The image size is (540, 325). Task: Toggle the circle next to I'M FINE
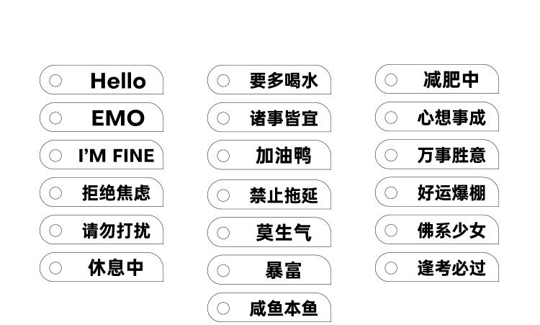coord(55,156)
